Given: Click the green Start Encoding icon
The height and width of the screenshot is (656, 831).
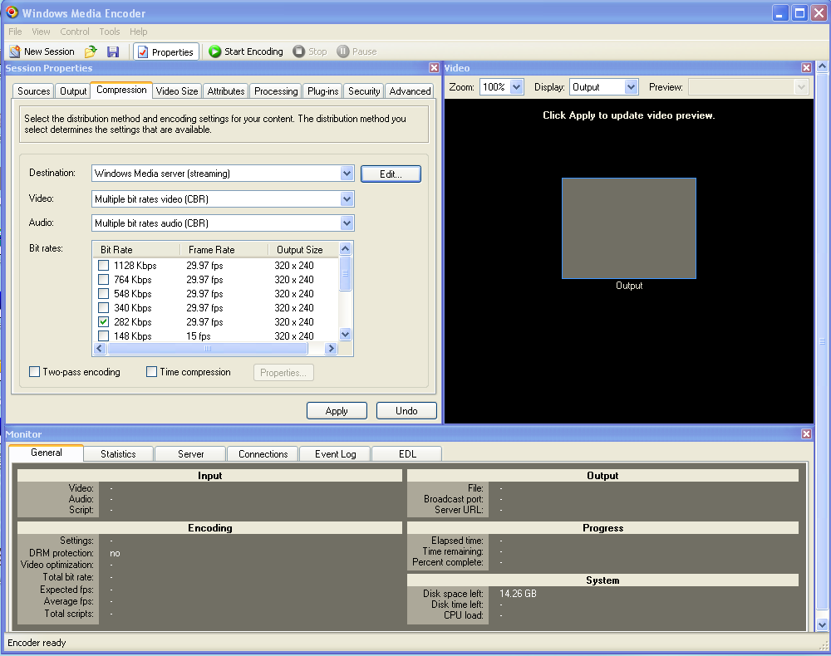Looking at the screenshot, I should pos(214,51).
